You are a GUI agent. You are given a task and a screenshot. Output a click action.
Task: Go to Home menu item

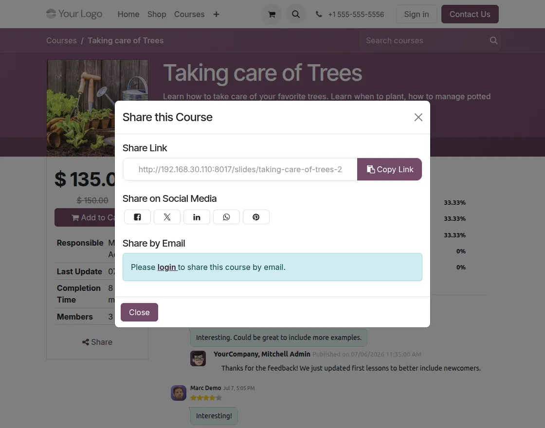click(x=128, y=14)
